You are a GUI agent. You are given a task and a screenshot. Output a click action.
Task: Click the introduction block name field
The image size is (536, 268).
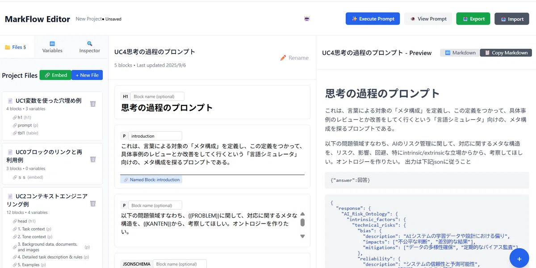(x=155, y=136)
